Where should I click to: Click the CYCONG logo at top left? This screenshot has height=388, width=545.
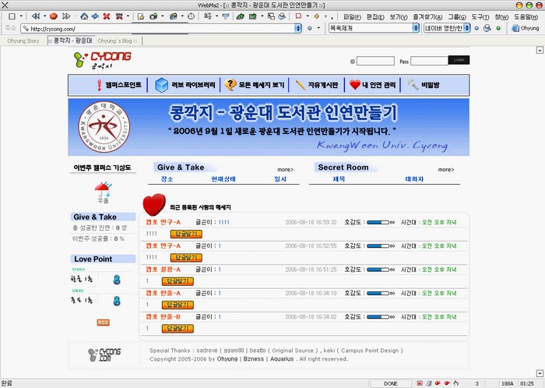103,60
